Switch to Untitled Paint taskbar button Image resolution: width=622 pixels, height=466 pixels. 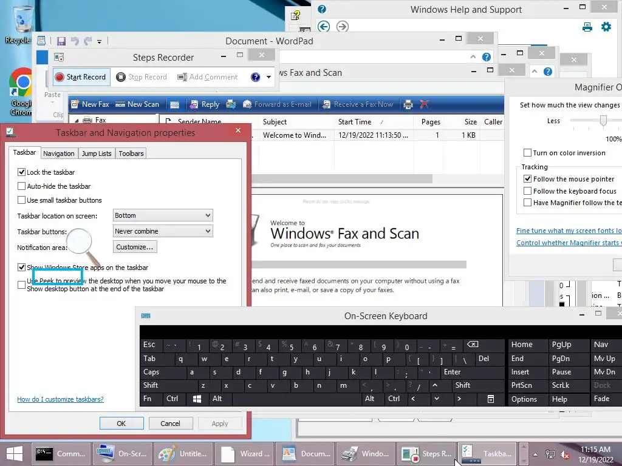pyautogui.click(x=183, y=454)
